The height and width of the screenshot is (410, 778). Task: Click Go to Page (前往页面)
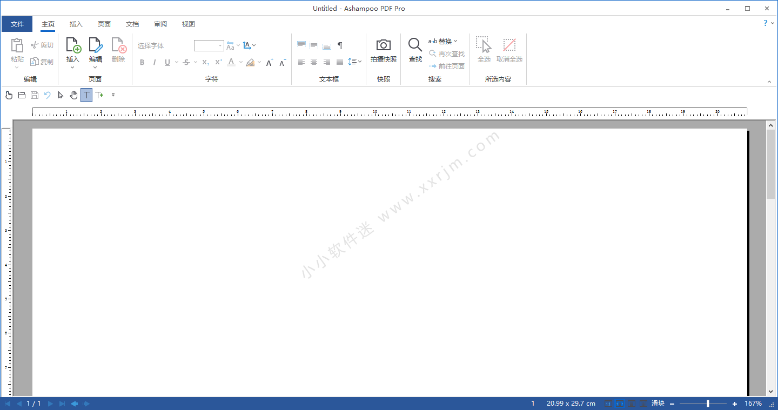[447, 66]
